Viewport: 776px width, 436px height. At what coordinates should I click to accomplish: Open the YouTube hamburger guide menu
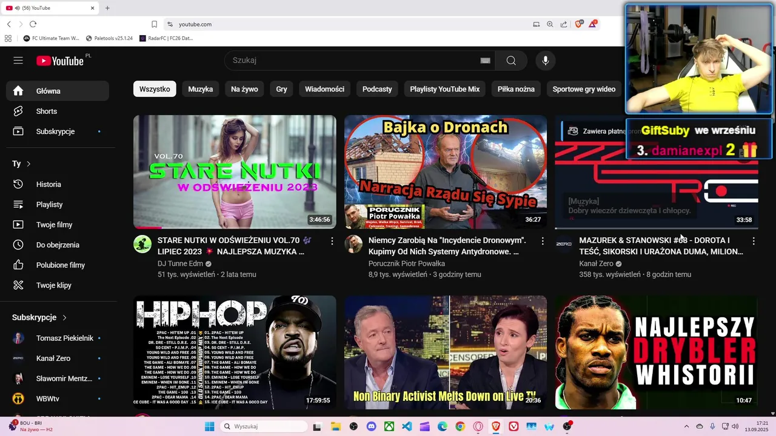click(x=18, y=61)
